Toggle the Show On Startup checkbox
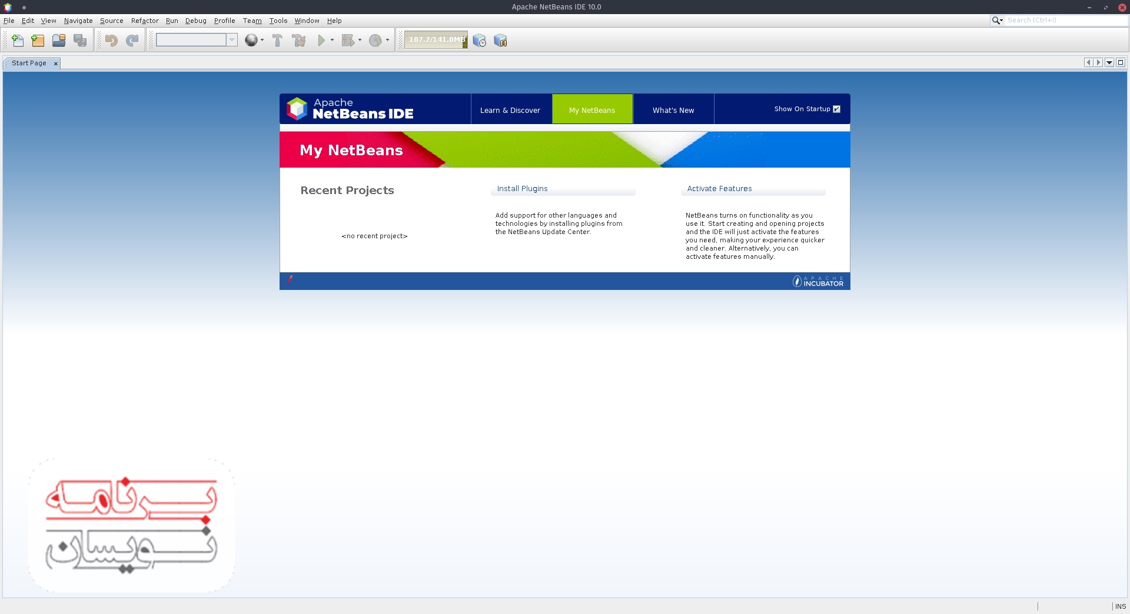Image resolution: width=1130 pixels, height=614 pixels. [x=837, y=109]
